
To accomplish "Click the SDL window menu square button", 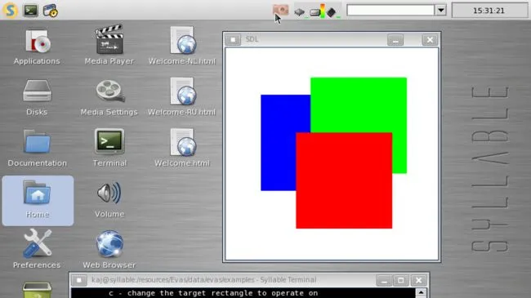I will [x=233, y=40].
